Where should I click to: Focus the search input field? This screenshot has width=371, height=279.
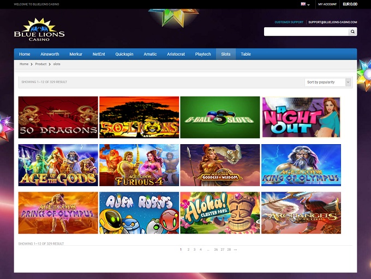click(x=306, y=32)
